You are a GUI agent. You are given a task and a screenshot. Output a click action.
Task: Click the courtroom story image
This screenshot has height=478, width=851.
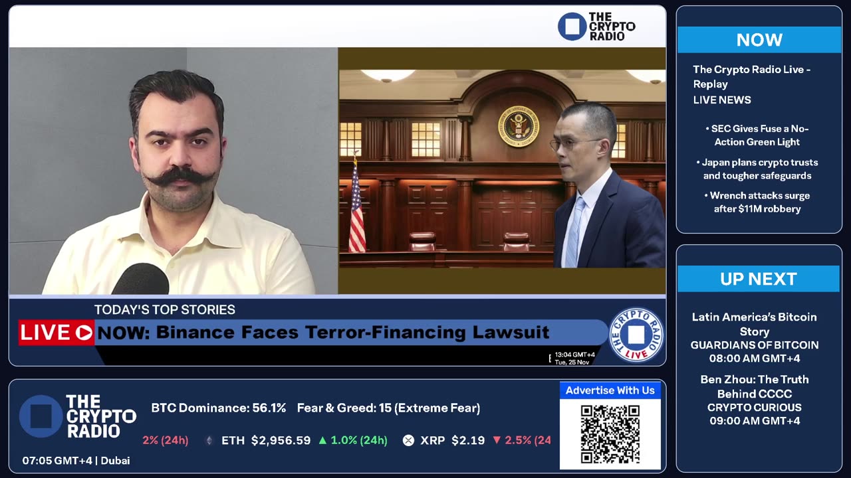[502, 169]
